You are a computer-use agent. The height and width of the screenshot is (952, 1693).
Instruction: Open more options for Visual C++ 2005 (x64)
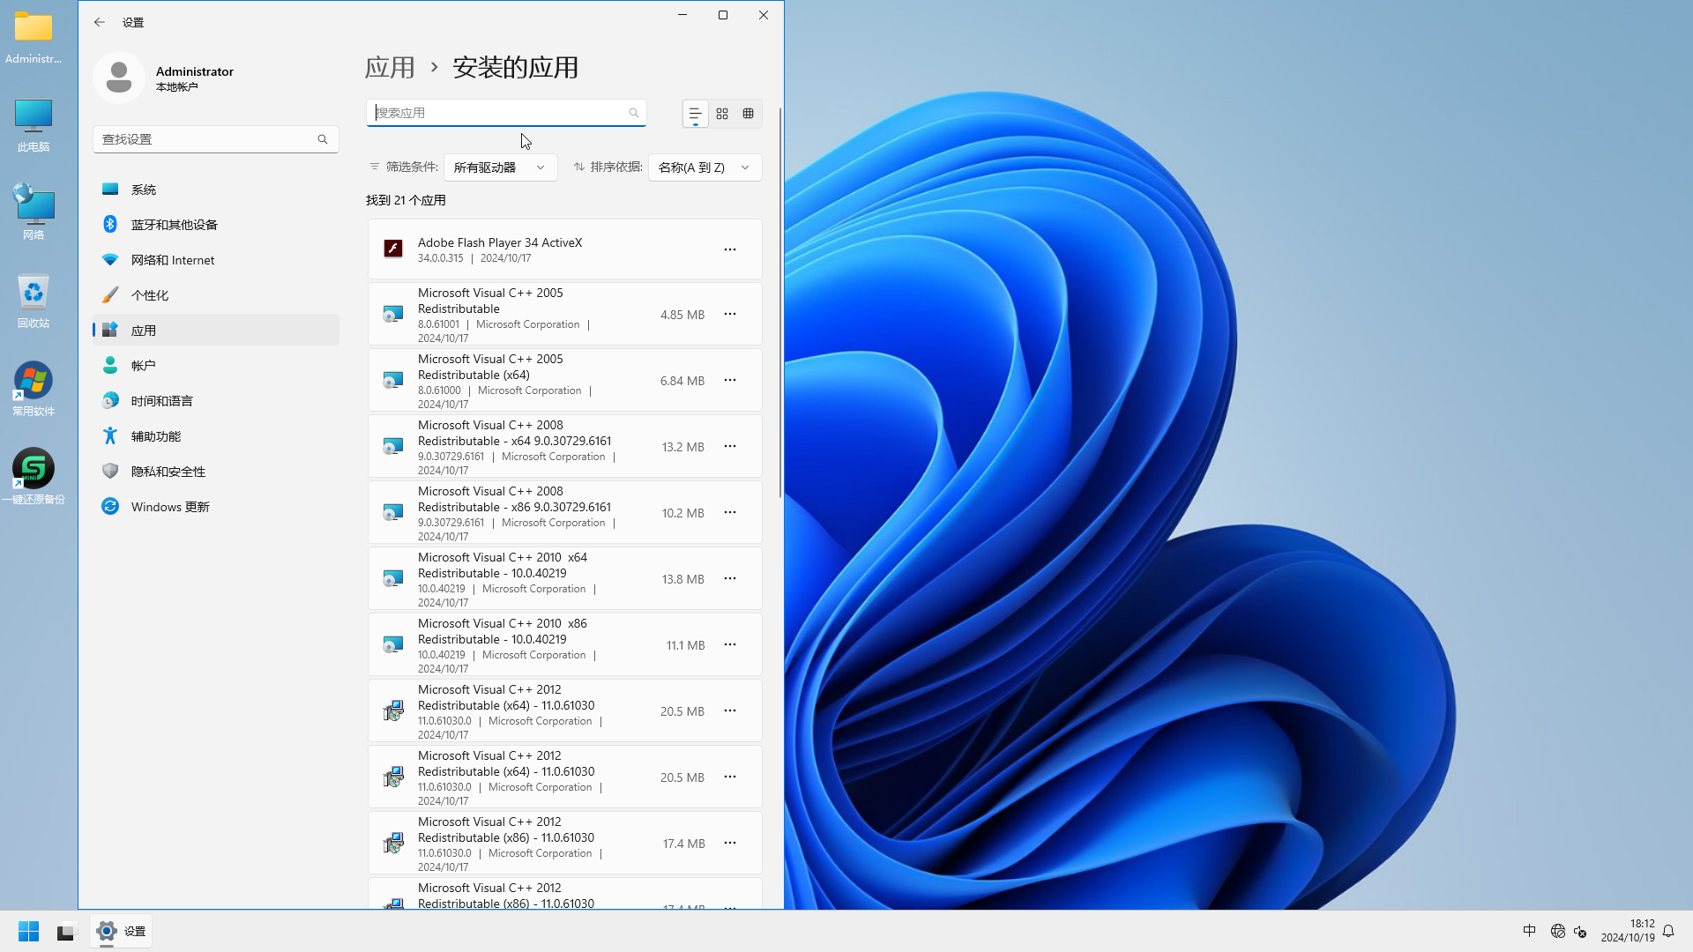[730, 380]
